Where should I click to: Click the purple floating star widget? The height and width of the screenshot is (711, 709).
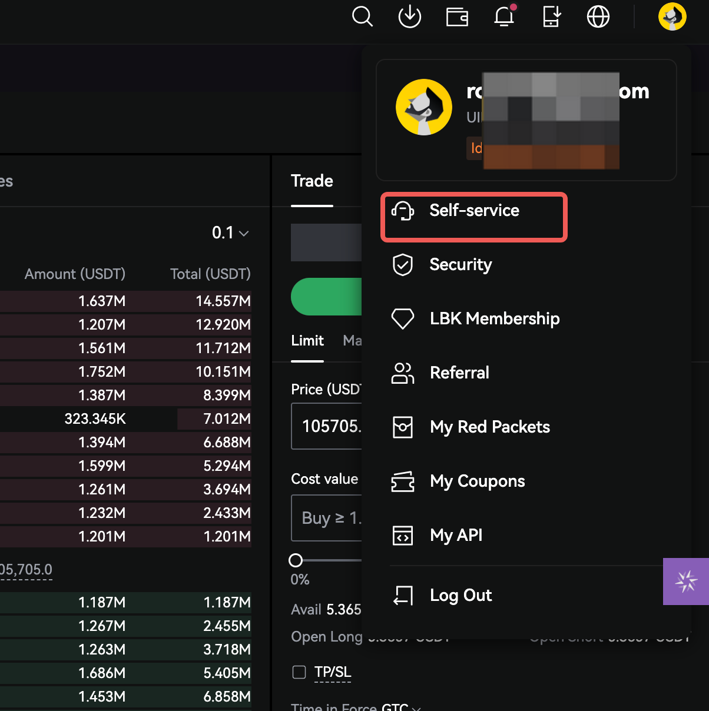pyautogui.click(x=686, y=581)
